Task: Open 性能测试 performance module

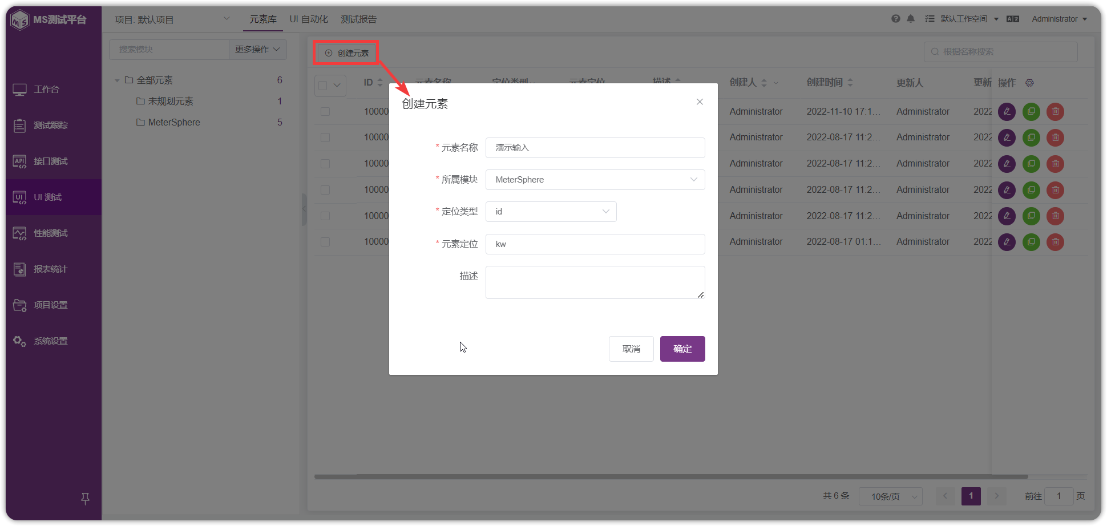Action: 50,233
